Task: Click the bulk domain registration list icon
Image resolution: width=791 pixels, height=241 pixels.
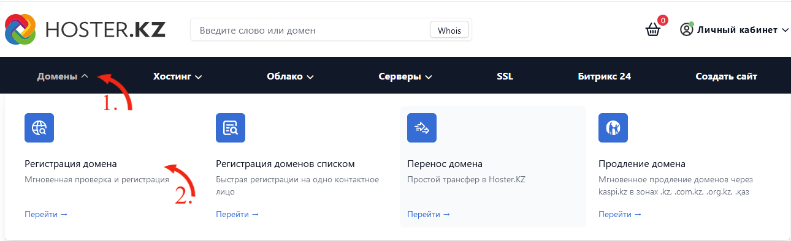Action: tap(231, 128)
